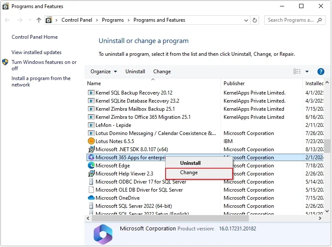Sort by the Publisher column header
The height and width of the screenshot is (247, 332).
tap(262, 83)
